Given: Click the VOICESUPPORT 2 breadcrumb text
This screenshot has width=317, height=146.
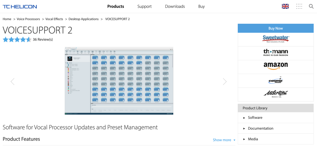Looking at the screenshot, I should pos(117,19).
